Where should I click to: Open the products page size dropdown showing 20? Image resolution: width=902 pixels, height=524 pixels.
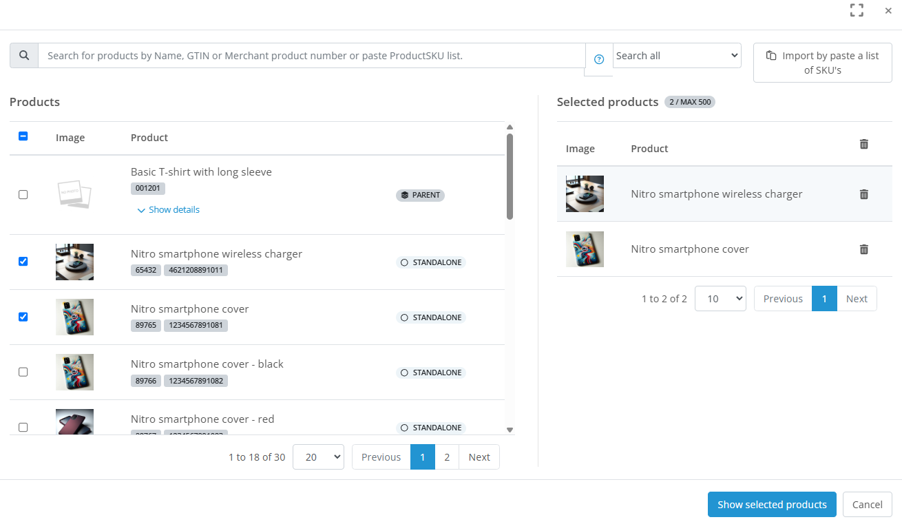point(318,457)
